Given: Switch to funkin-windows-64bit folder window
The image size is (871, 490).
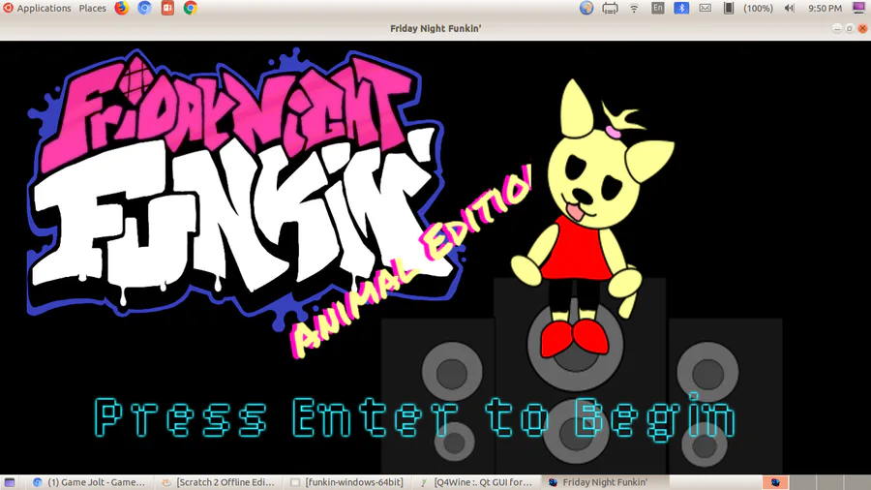Looking at the screenshot, I should click(347, 482).
